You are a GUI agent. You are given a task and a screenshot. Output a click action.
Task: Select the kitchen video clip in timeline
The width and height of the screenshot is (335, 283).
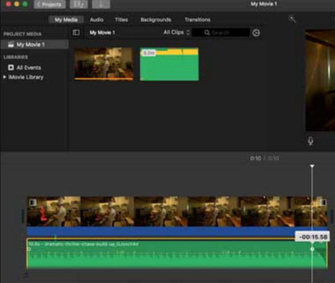(177, 211)
